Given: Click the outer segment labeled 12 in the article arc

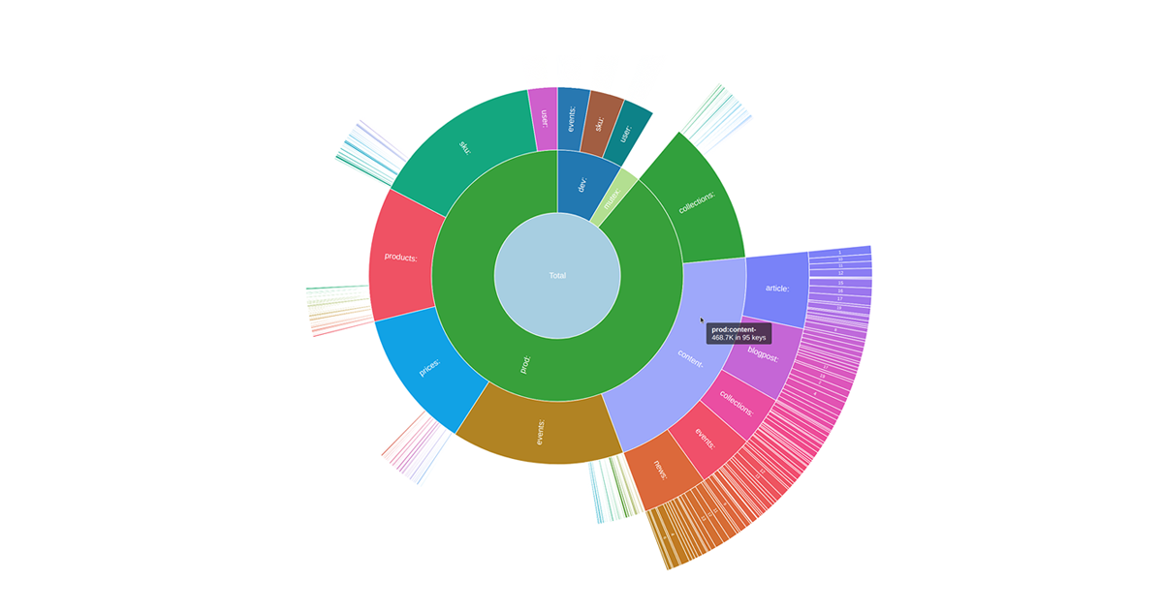Looking at the screenshot, I should tap(839, 273).
